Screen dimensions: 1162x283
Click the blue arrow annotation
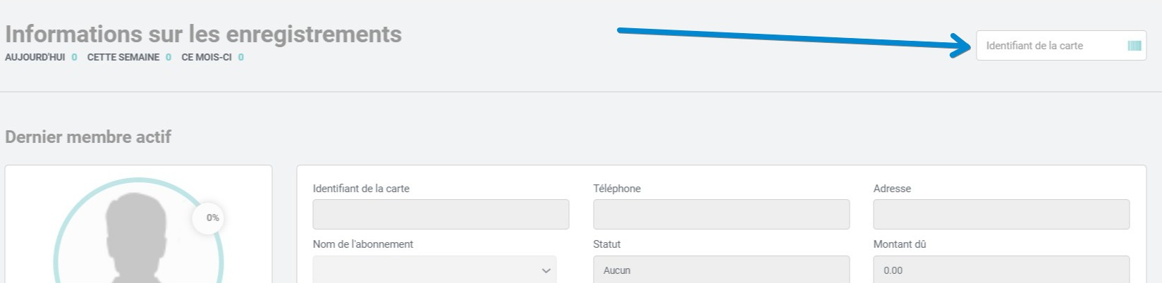click(794, 42)
